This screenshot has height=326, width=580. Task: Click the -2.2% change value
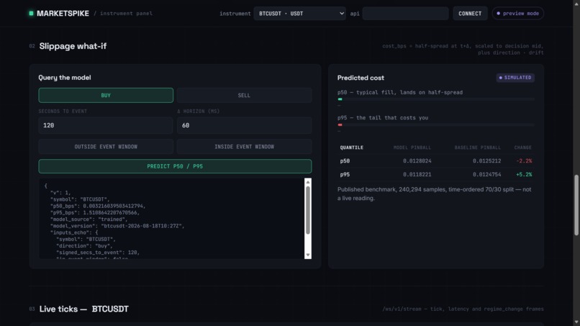click(524, 161)
